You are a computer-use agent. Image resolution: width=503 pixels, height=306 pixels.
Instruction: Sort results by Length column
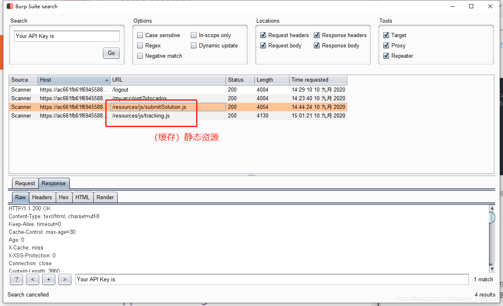click(x=272, y=80)
